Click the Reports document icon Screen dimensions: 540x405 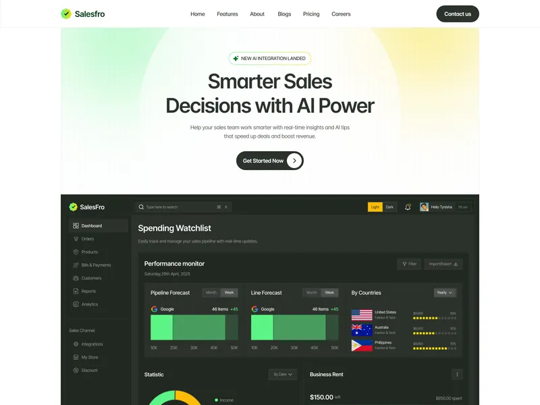click(76, 291)
